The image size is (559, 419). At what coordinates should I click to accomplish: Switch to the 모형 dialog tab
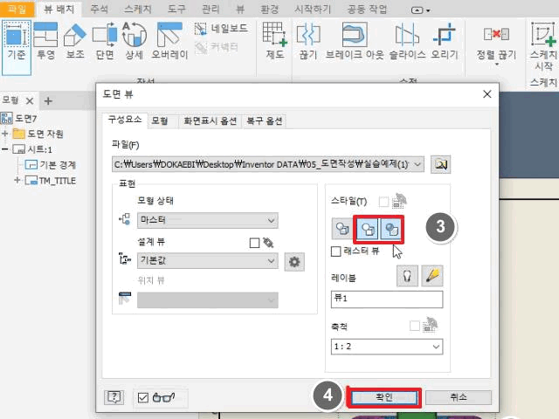[159, 120]
